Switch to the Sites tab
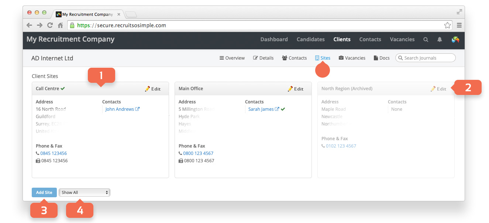This screenshot has width=489, height=223. pyautogui.click(x=323, y=58)
